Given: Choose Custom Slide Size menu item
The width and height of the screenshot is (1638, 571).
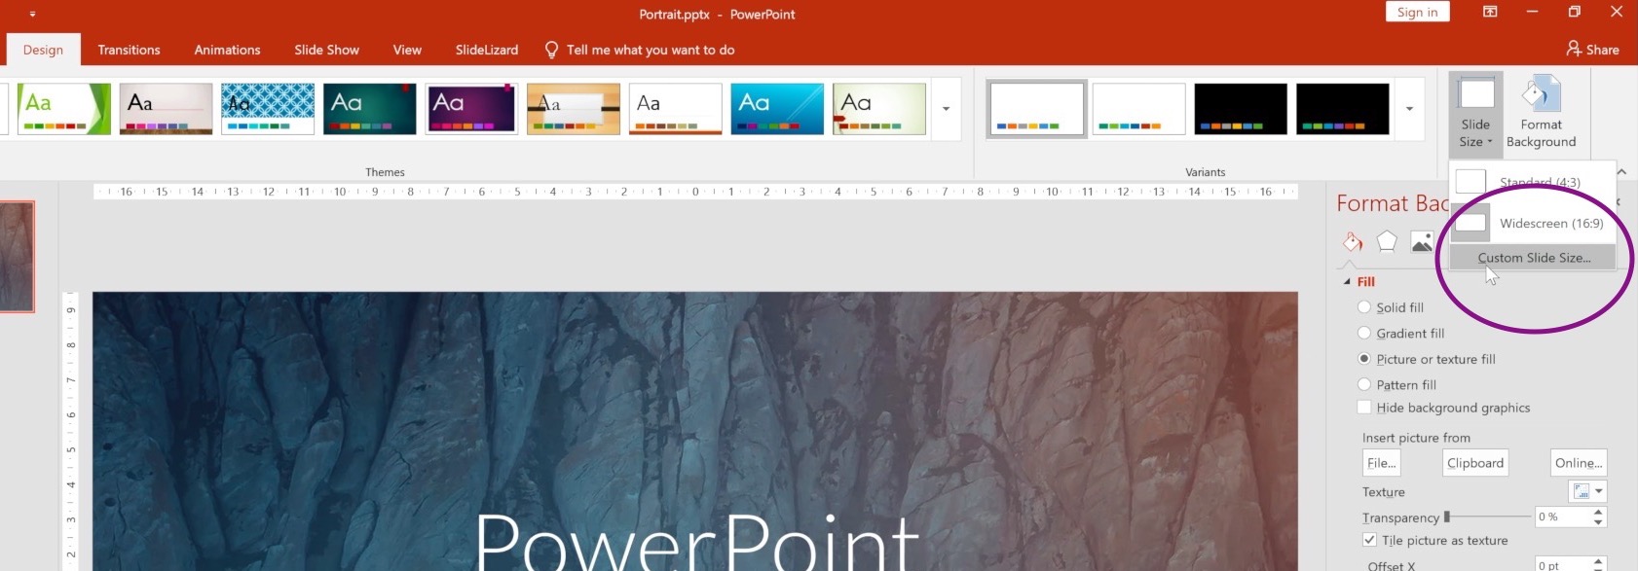Looking at the screenshot, I should (x=1533, y=258).
